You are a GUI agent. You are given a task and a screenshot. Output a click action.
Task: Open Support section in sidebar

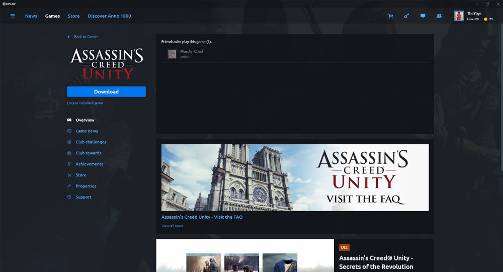point(83,197)
